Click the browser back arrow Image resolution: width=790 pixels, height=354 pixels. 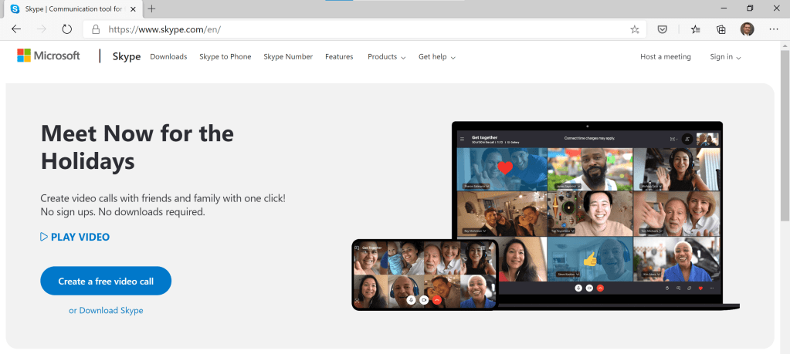(x=16, y=29)
